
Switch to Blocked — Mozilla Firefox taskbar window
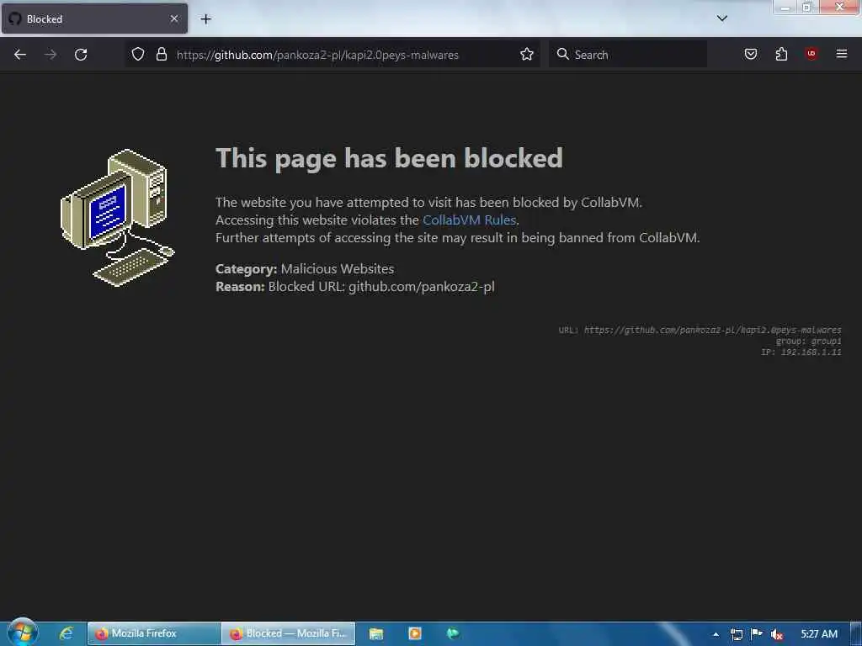click(289, 633)
